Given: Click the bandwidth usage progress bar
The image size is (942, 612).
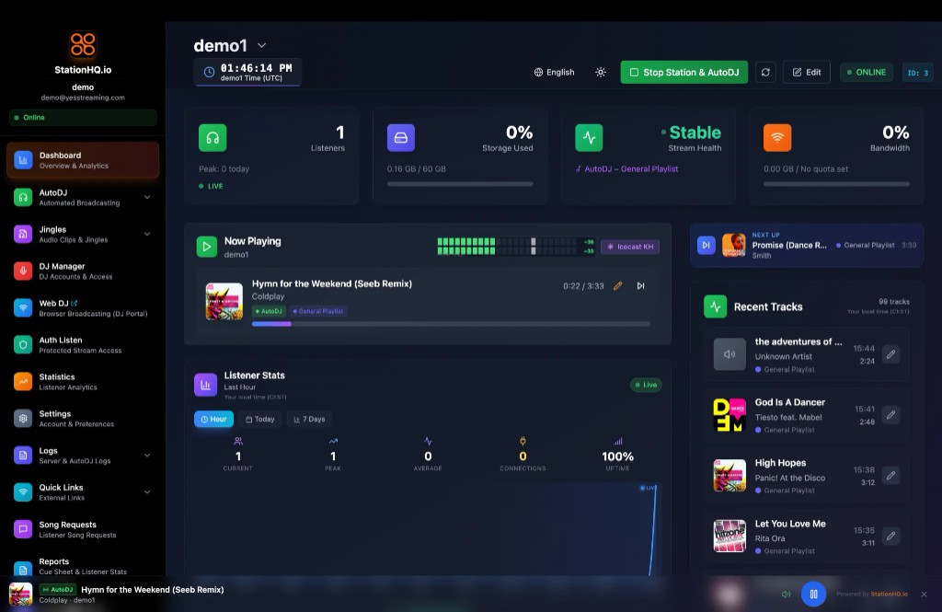Looking at the screenshot, I should 836,184.
